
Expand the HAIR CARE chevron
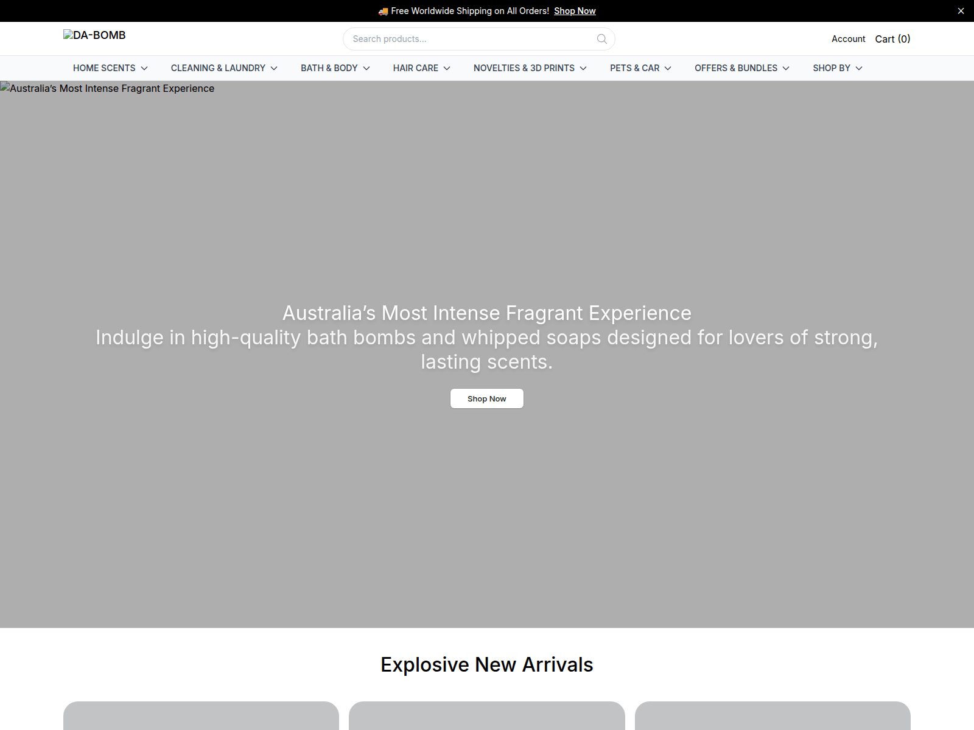447,68
